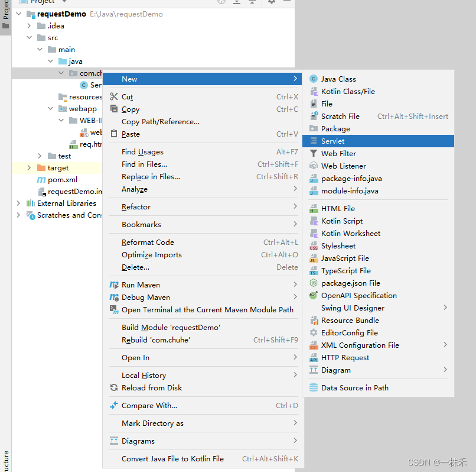Select Reformat Code menu item
This screenshot has height=472, width=476.
[203, 243]
